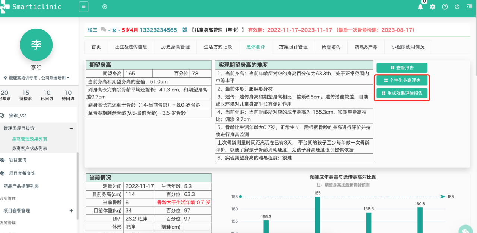The width and height of the screenshot is (477, 233).
Task: Open the 检查报告 tab
Action: pos(331,47)
